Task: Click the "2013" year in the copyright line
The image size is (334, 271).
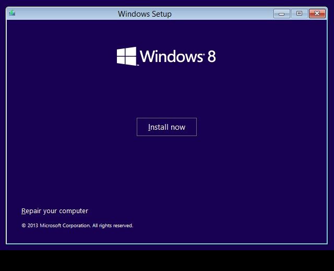Action: tap(33, 226)
